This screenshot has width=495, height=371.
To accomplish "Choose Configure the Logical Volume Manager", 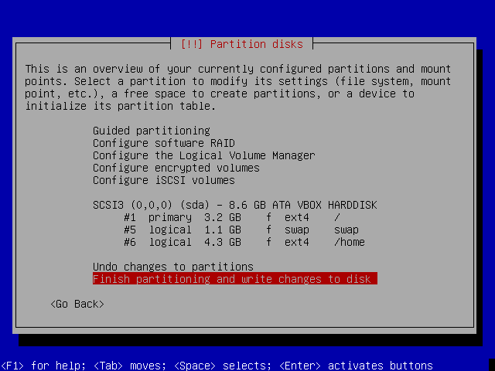I will [203, 155].
